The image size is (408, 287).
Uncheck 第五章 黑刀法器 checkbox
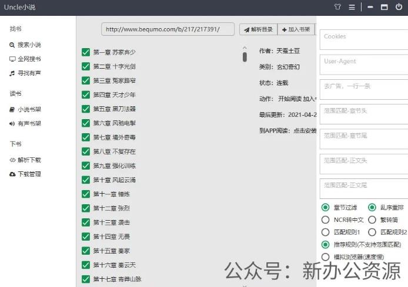(x=86, y=109)
